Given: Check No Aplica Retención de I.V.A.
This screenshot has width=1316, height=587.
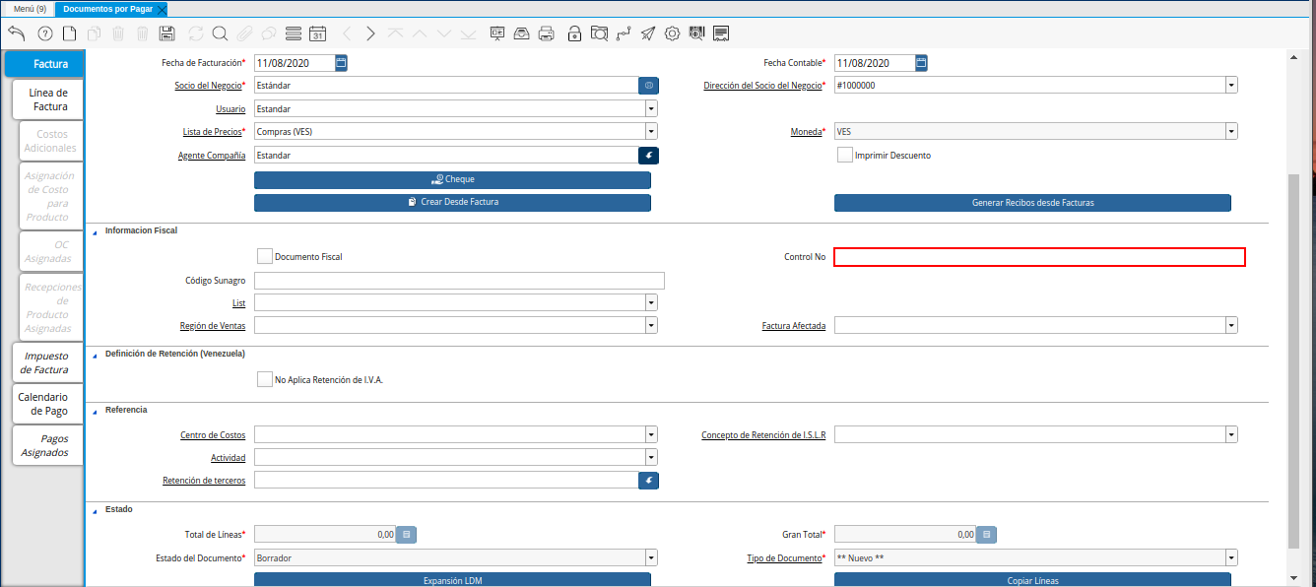Looking at the screenshot, I should click(x=264, y=379).
